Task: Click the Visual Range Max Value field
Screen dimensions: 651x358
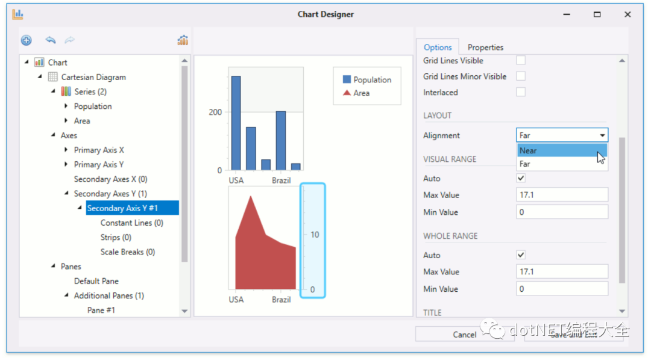Action: click(562, 195)
